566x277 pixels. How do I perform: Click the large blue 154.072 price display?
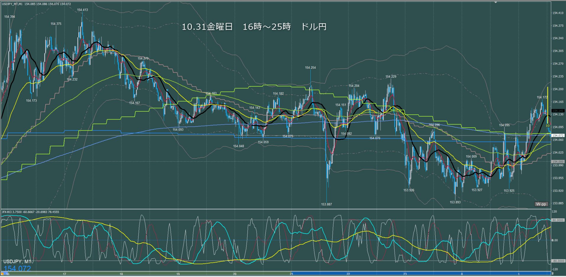pyautogui.click(x=17, y=268)
